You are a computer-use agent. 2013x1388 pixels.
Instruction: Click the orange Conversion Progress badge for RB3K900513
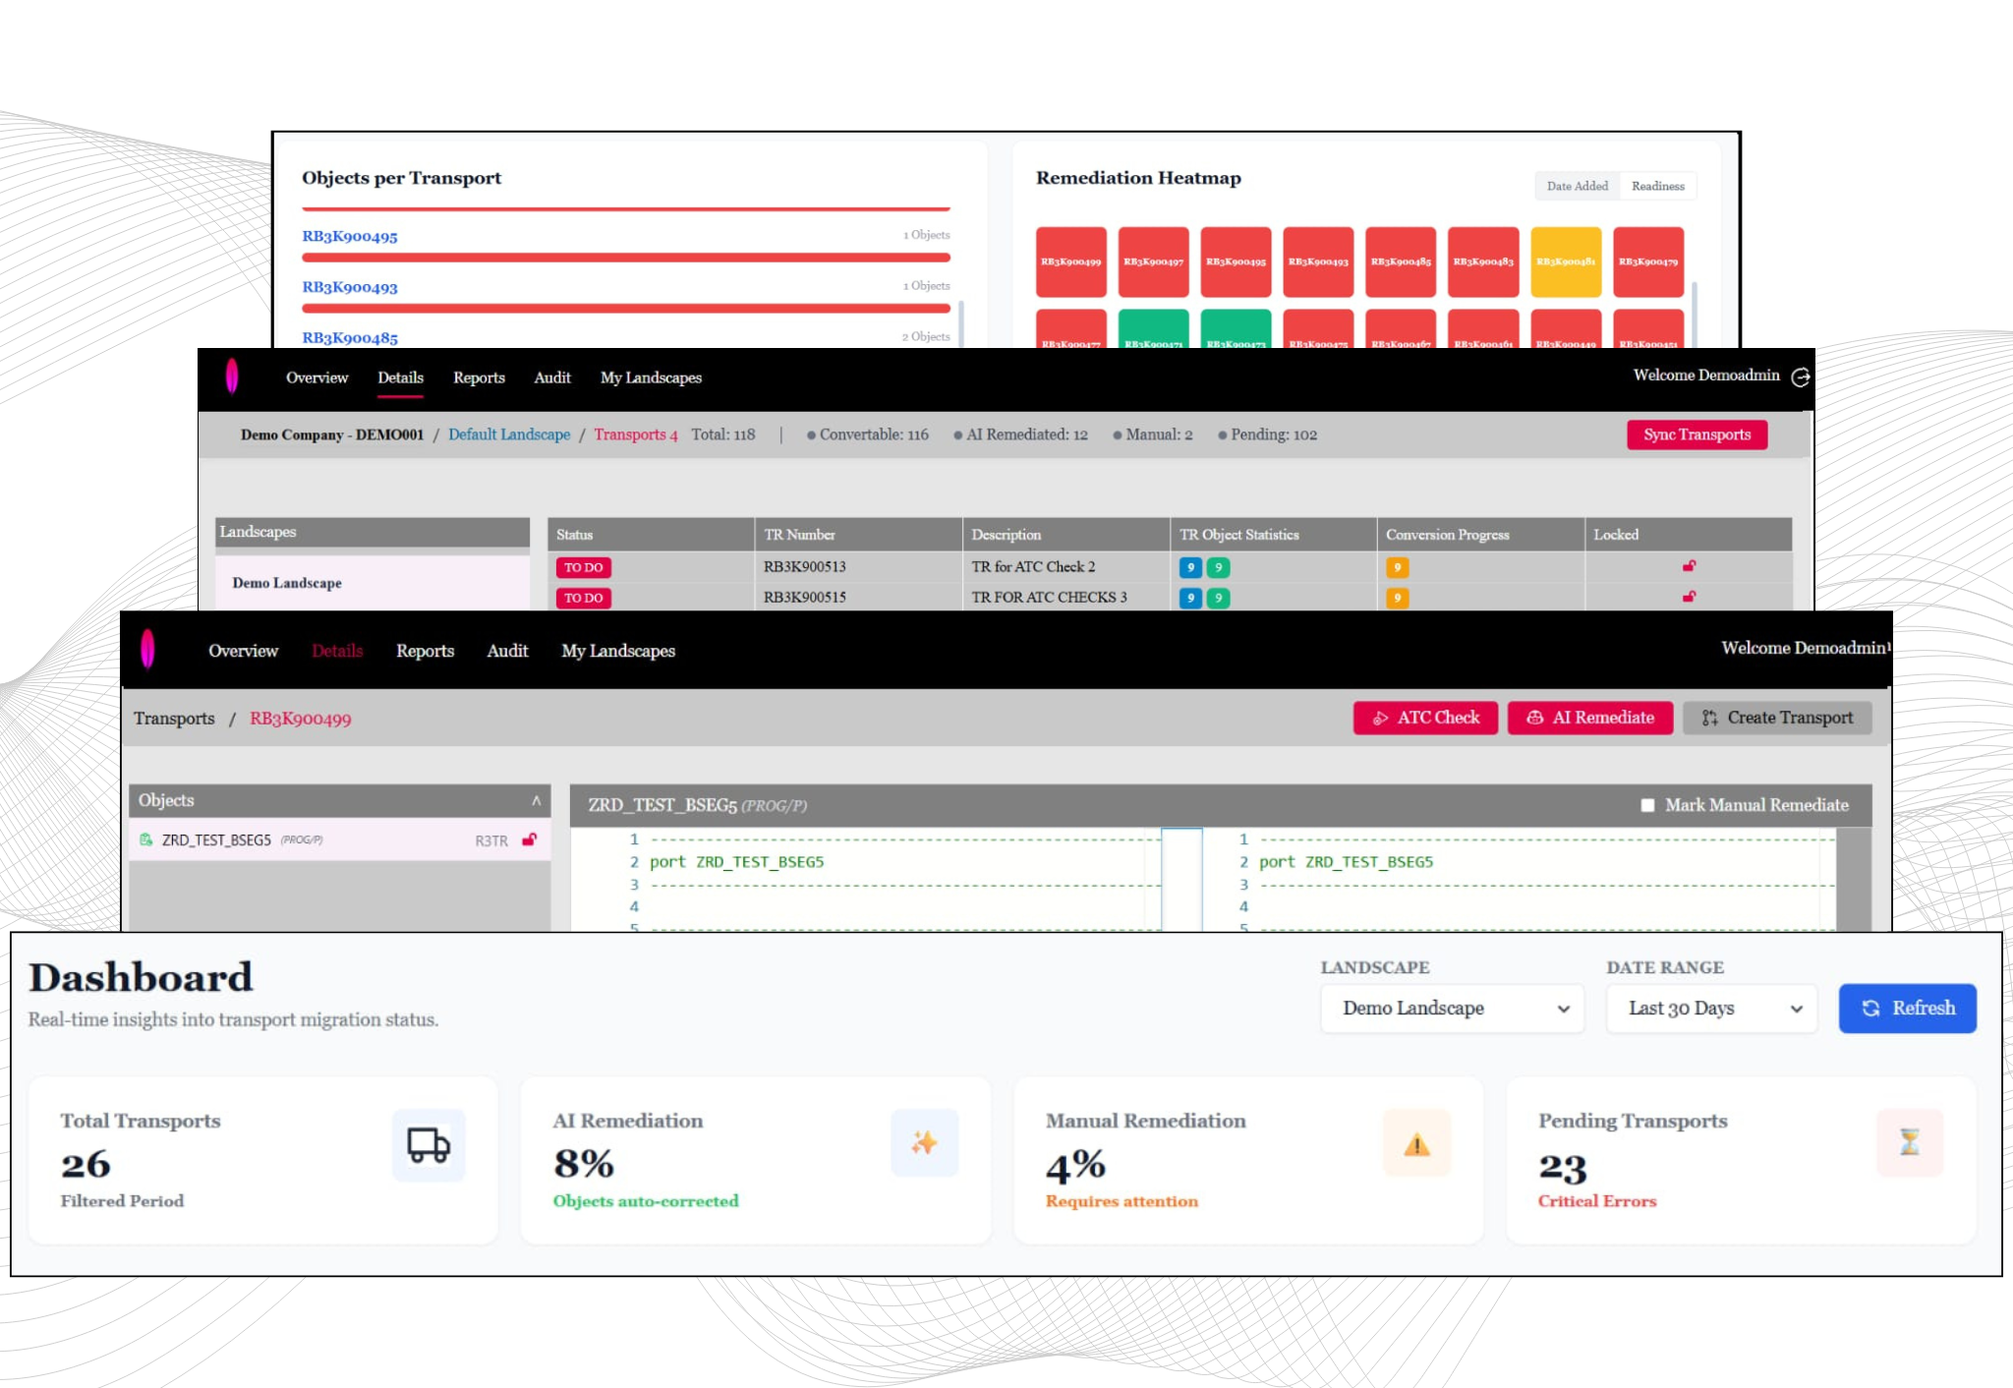coord(1399,566)
